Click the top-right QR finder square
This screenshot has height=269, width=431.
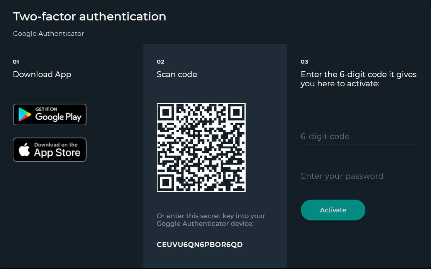coord(236,113)
